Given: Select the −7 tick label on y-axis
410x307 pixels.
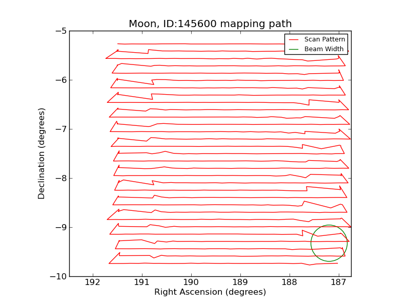Looking at the screenshot, I should pyautogui.click(x=60, y=129).
